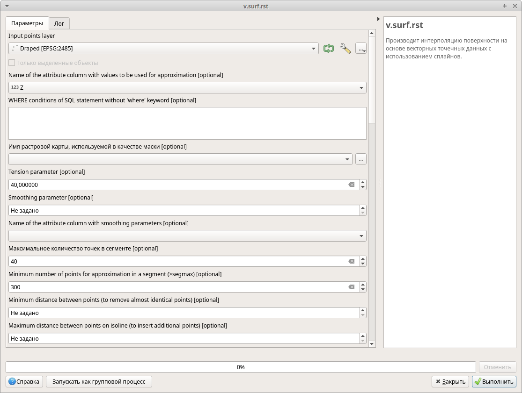Clear the maximum points in segment value
522x393 pixels.
point(351,262)
